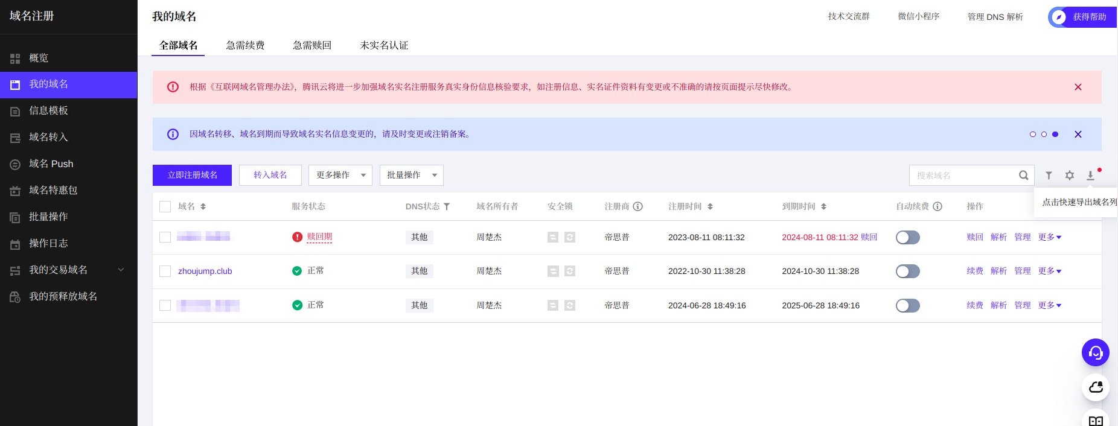Viewport: 1118px width, 426px height.
Task: Open 信息模板 in the sidebar menu
Action: click(x=48, y=110)
